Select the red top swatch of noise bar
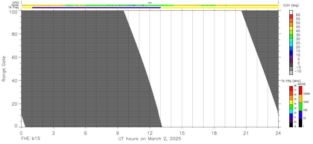The image size is (313, 144). [300, 90]
